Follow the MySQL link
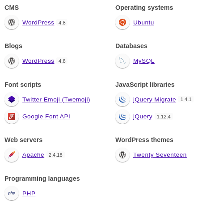The width and height of the screenshot is (198, 207). pyautogui.click(x=144, y=61)
